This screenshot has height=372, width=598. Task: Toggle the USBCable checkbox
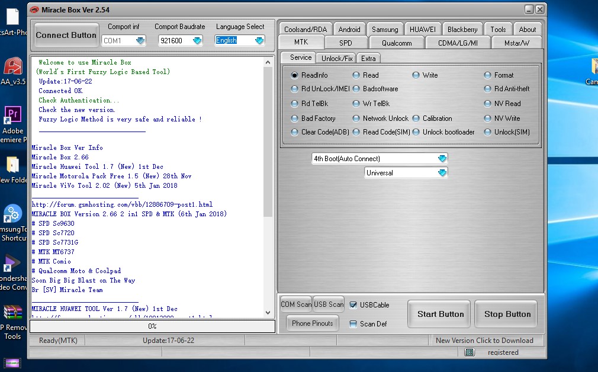(353, 305)
